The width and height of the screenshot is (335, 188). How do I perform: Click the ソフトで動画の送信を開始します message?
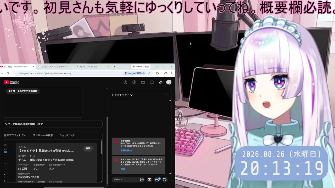pos(24,124)
